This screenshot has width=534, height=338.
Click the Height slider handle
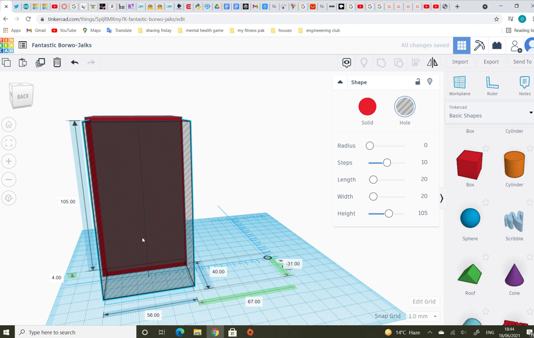[x=389, y=214]
